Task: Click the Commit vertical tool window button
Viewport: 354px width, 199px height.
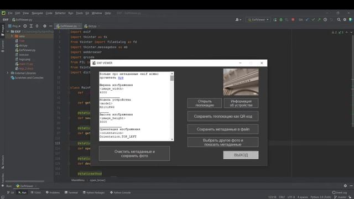Action: [x=2, y=46]
